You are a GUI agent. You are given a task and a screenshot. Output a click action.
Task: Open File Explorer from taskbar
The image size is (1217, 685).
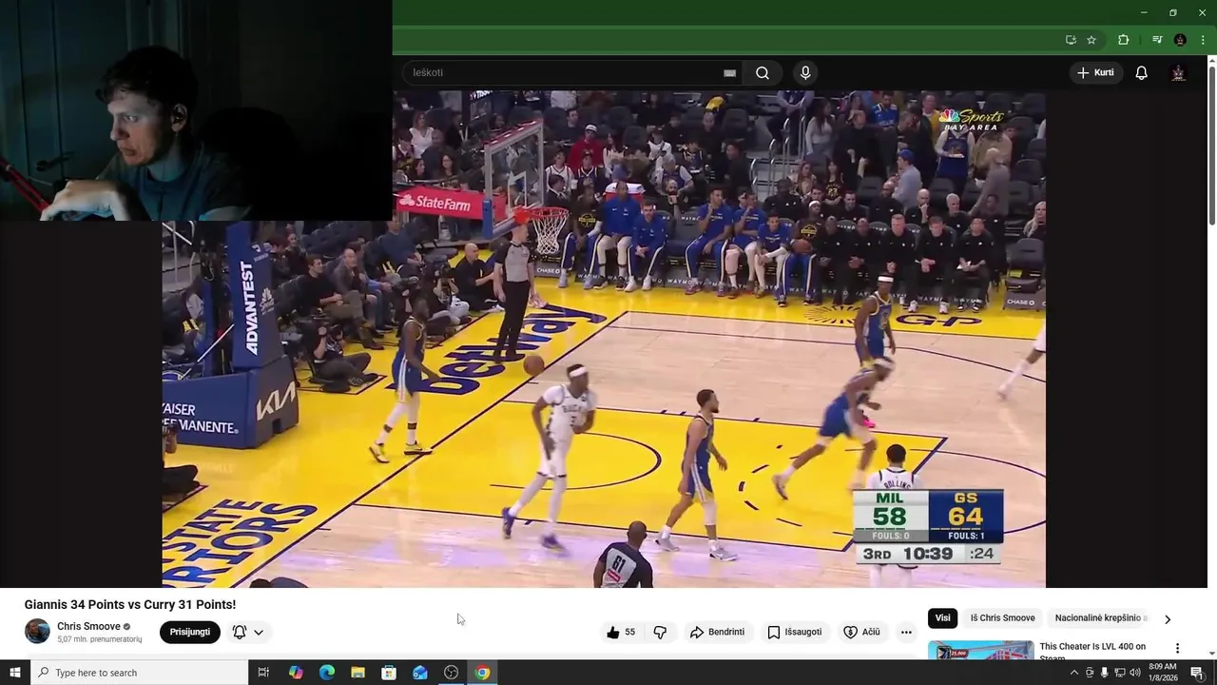tap(357, 673)
